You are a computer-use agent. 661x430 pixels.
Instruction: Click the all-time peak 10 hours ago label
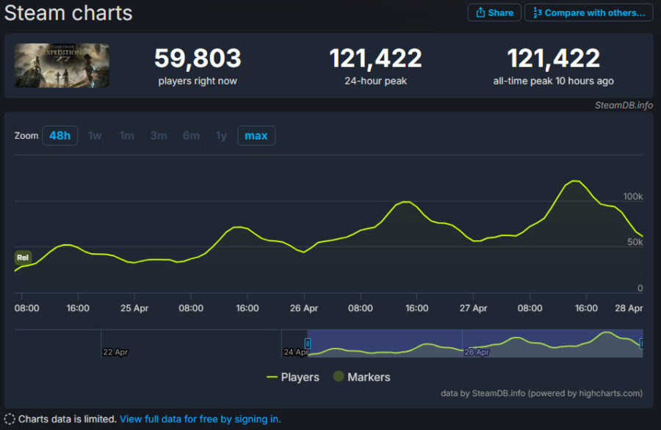[x=554, y=81]
